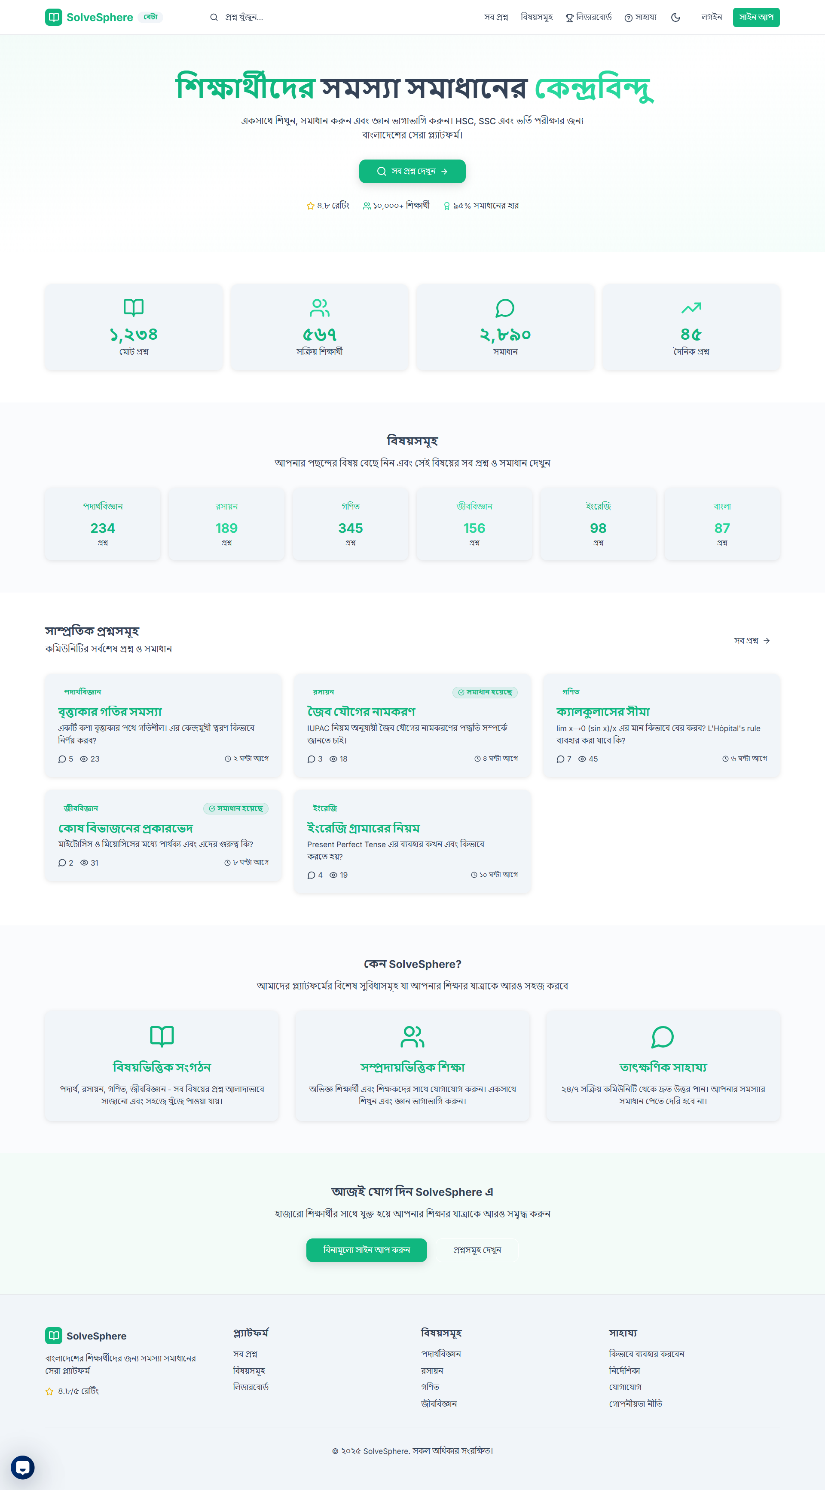Click comment icon on বৃত্তাকার গতির সমস্যা card
The height and width of the screenshot is (1490, 825).
[x=62, y=759]
